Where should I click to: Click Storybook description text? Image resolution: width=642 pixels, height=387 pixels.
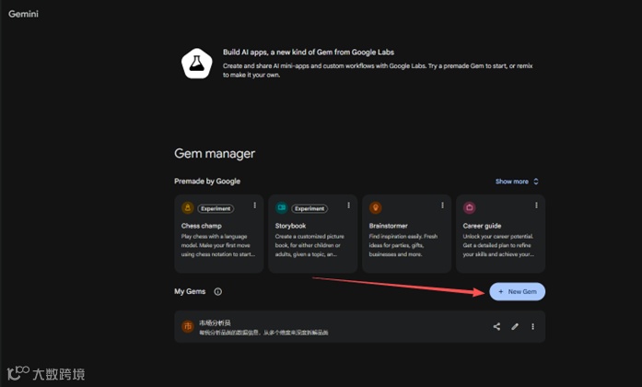pyautogui.click(x=309, y=245)
